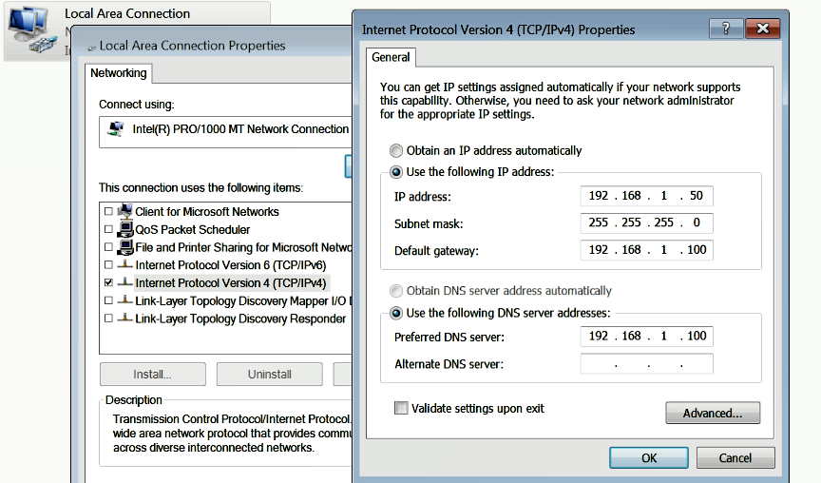Select Use the following IP address
This screenshot has width=821, height=483.
click(396, 172)
